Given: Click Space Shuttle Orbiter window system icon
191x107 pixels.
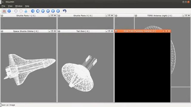Looking at the screenshot, I should (2, 31).
